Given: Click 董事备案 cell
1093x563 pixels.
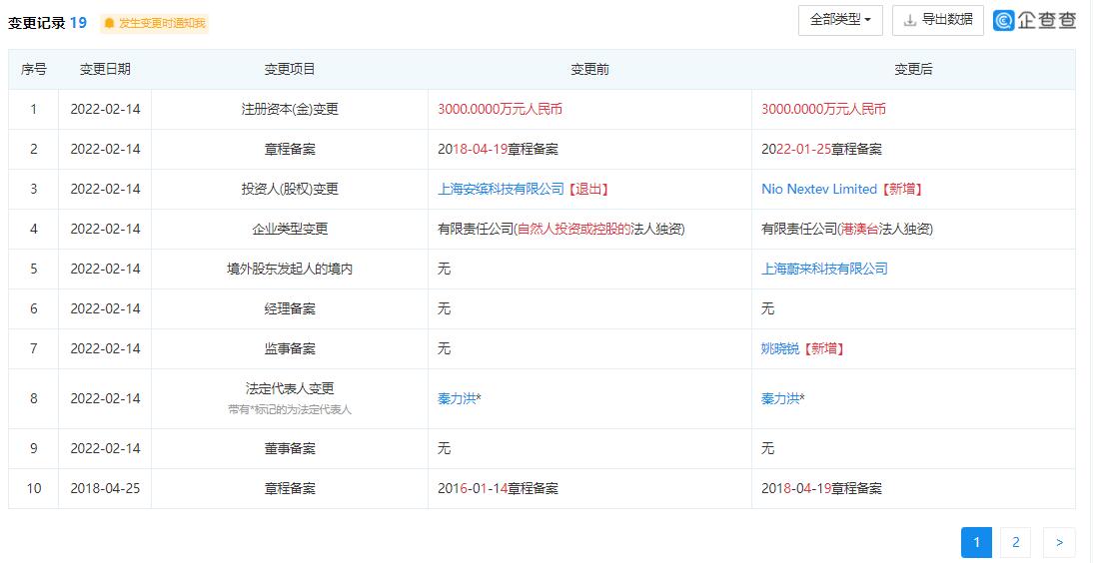Looking at the screenshot, I should pyautogui.click(x=290, y=449).
